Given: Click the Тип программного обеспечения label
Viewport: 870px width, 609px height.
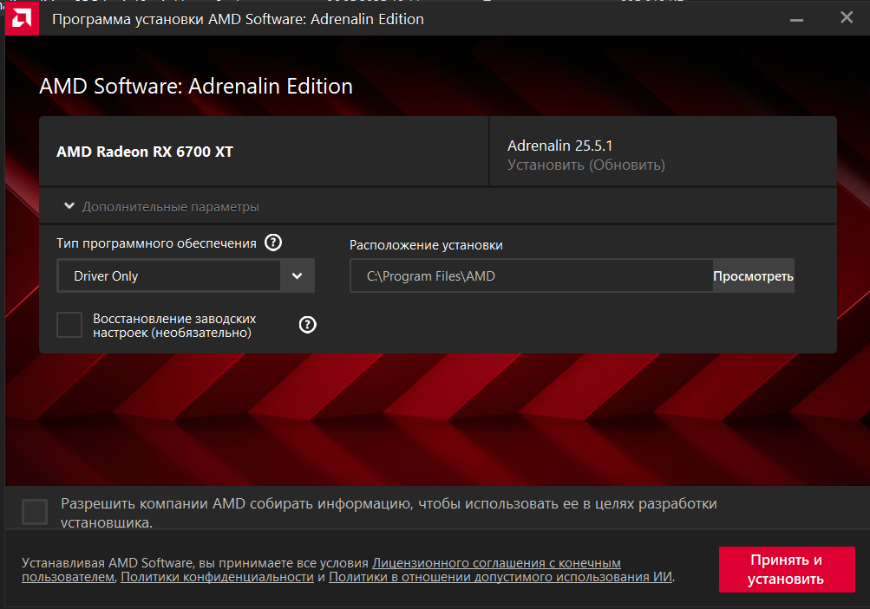Looking at the screenshot, I should pyautogui.click(x=156, y=243).
